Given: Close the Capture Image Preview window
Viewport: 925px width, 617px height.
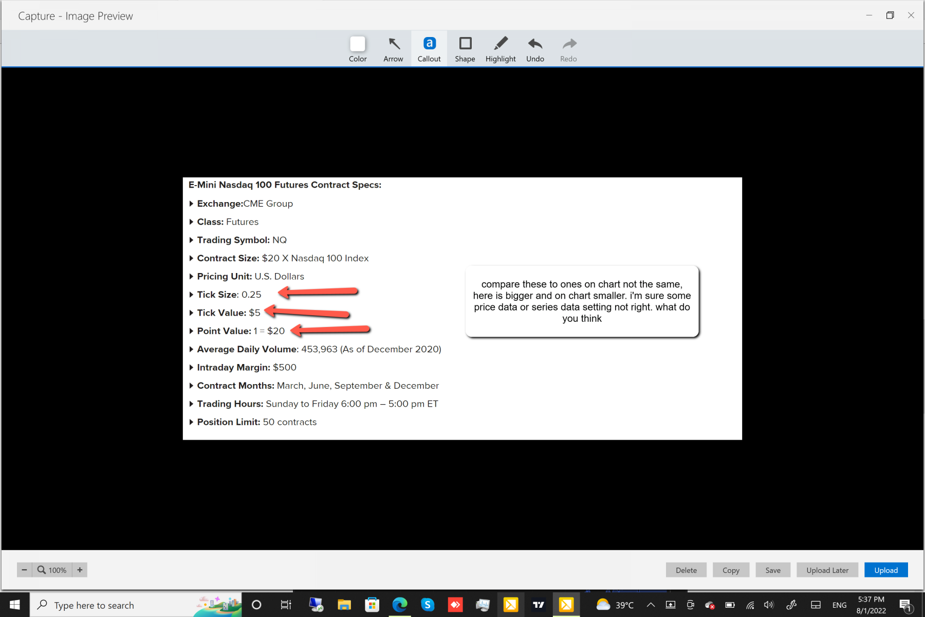Looking at the screenshot, I should click(x=911, y=15).
